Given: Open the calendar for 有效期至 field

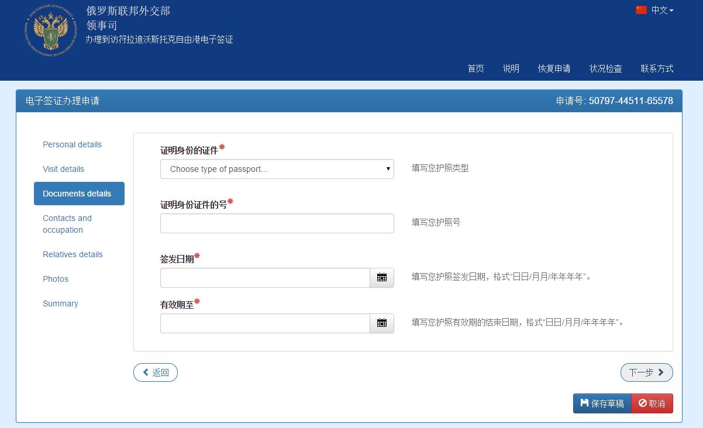Looking at the screenshot, I should pos(381,323).
